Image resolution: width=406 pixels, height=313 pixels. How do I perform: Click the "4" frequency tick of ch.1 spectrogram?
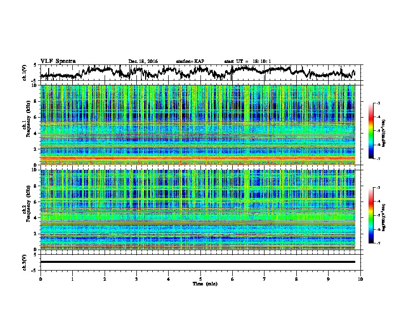[x=36, y=133]
